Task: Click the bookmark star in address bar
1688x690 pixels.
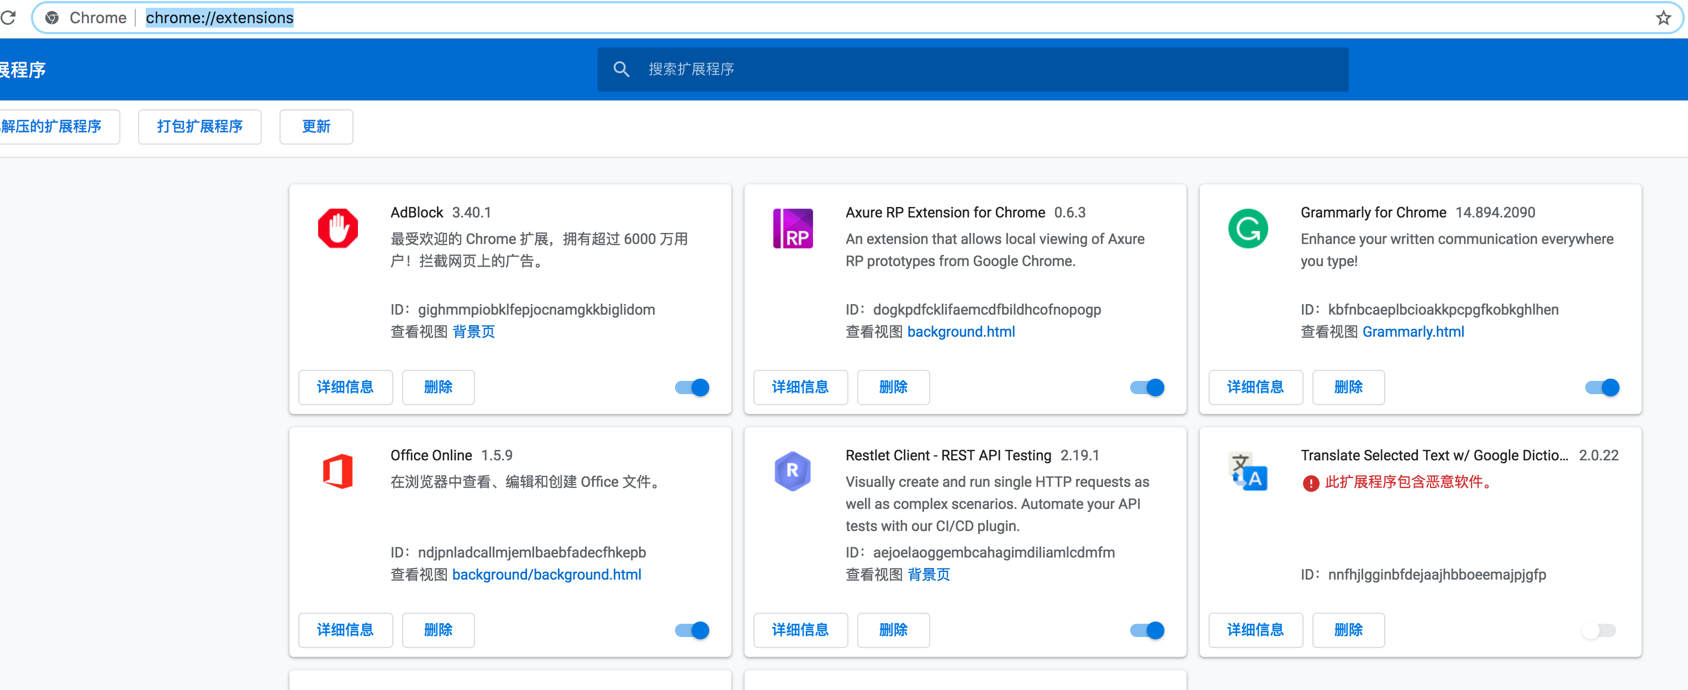Action: pos(1663,18)
